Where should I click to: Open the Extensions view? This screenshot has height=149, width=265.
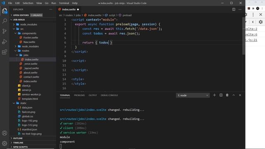[x=5, y=52]
